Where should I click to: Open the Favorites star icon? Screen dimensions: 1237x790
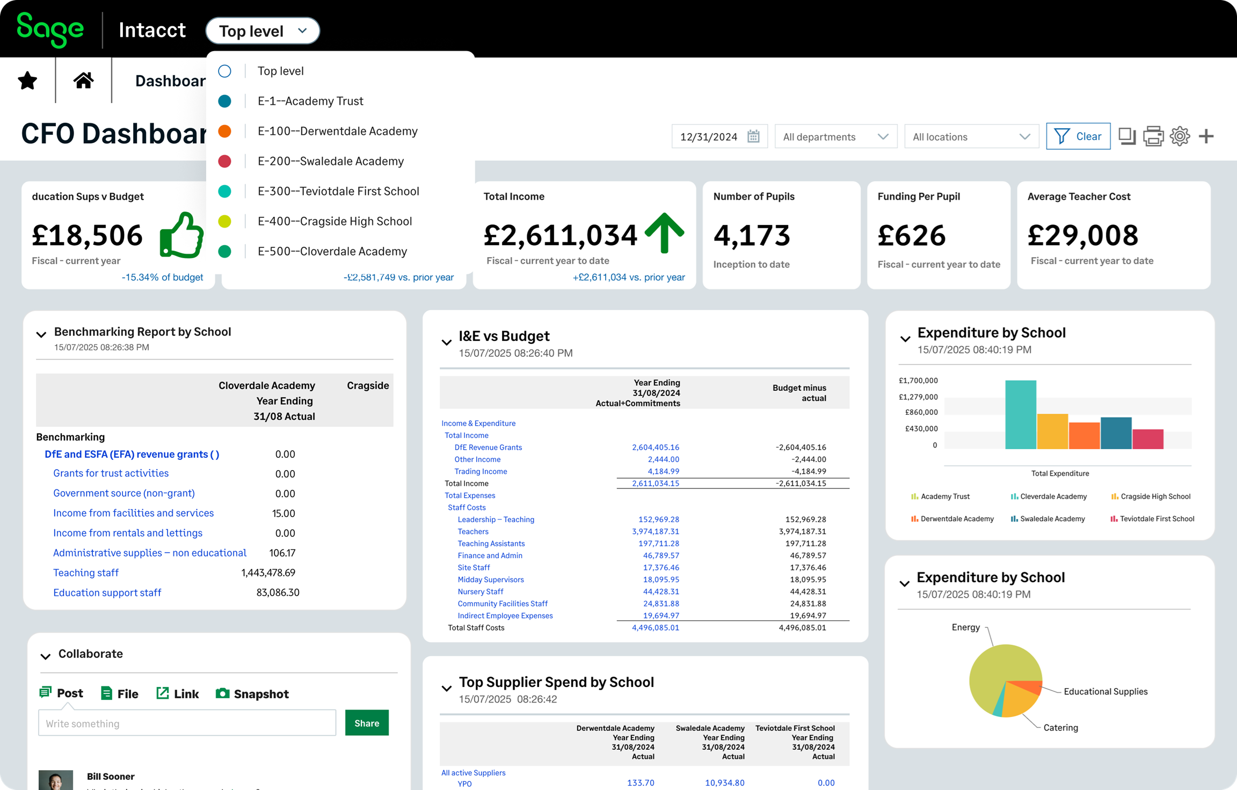click(x=27, y=81)
